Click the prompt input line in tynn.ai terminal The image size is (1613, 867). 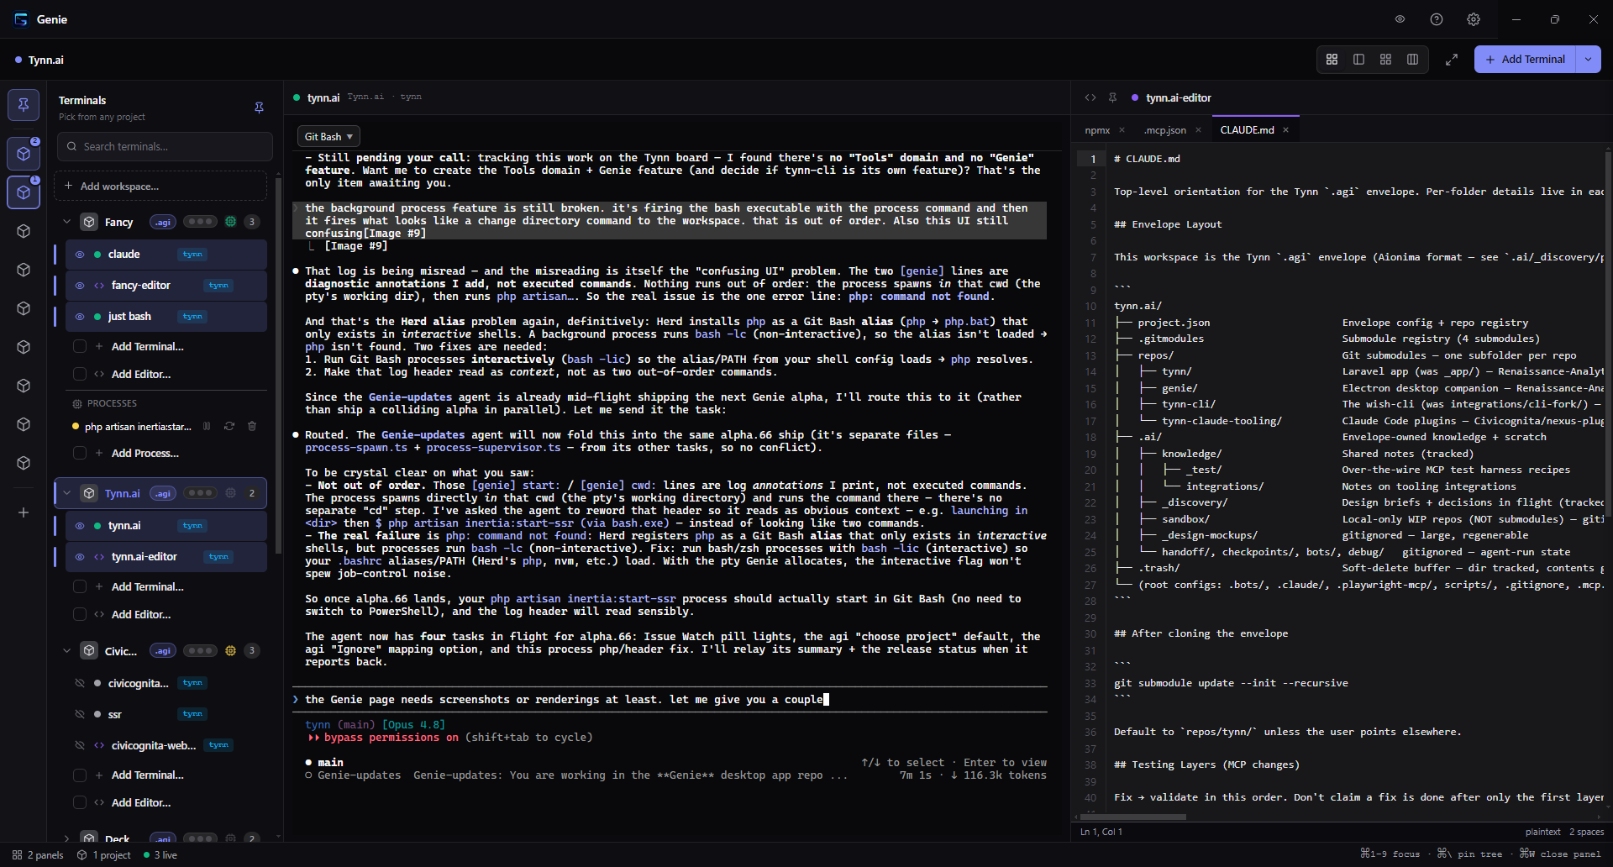(670, 699)
